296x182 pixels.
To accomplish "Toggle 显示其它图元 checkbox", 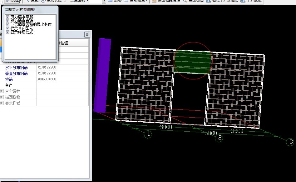I will (x=7, y=28).
